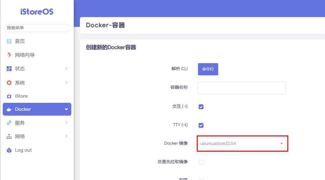Click the iStore shopping bag icon
325x180 pixels.
point(9,96)
